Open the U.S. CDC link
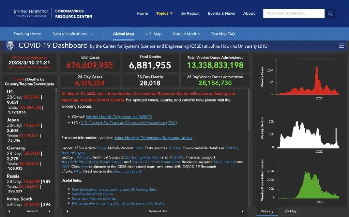This screenshot has width=349, height=217. coord(129,123)
